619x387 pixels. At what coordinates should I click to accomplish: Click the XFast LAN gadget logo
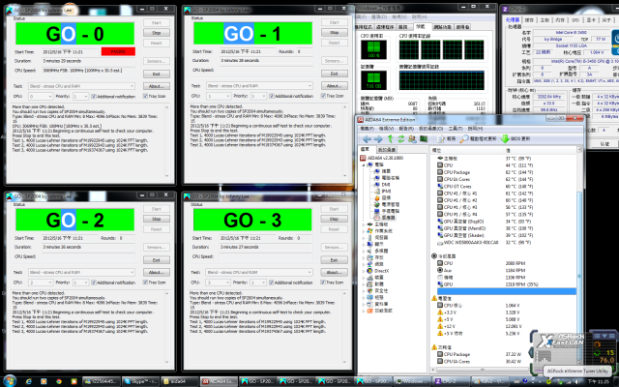coord(561,341)
